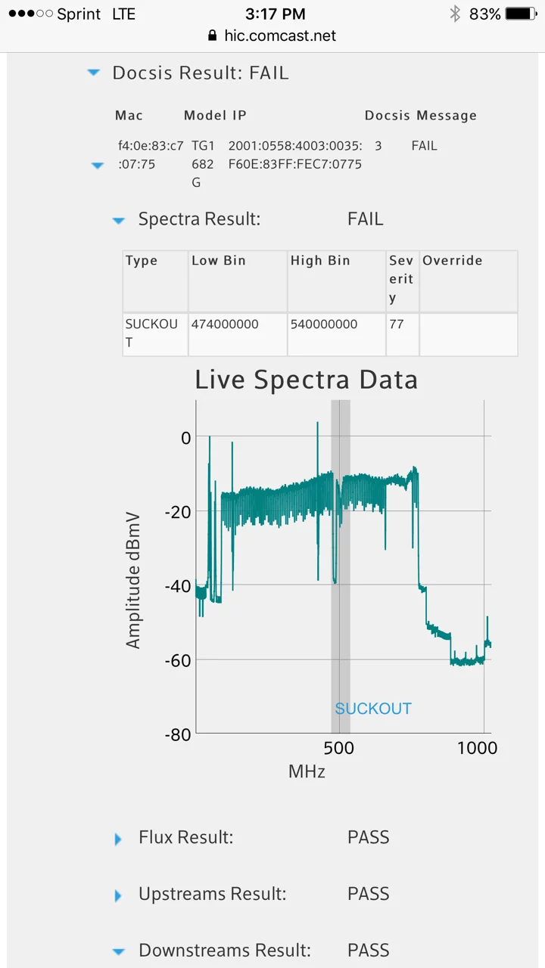Collapse the Downstreams Result section

118,951
